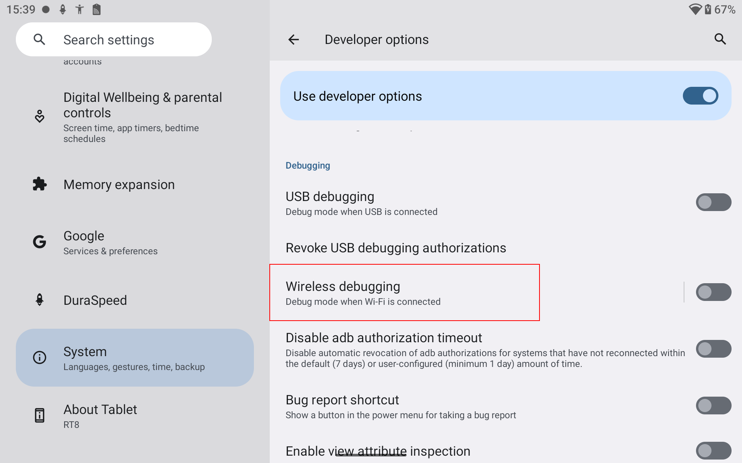Enable view attribute inspection switch
This screenshot has height=463, width=742.
coord(713,450)
